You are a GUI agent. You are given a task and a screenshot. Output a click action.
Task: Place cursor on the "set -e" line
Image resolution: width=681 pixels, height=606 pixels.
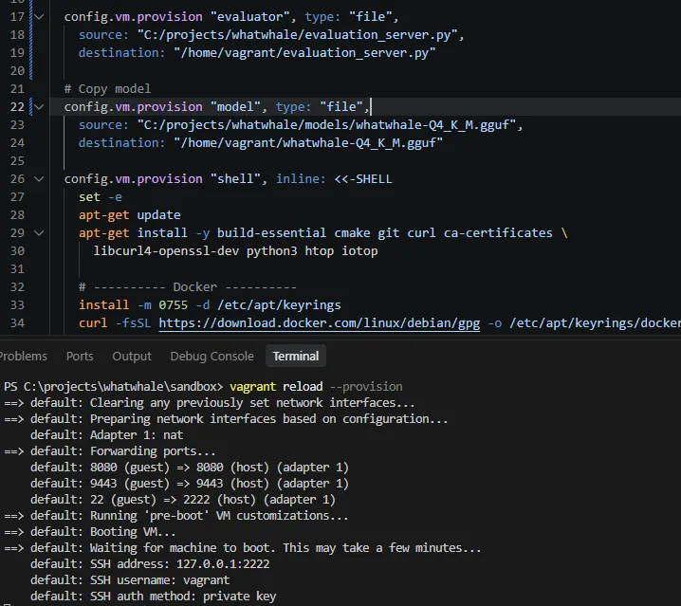[101, 197]
